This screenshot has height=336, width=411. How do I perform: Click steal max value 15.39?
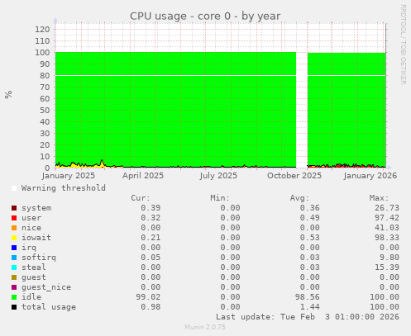click(x=387, y=267)
